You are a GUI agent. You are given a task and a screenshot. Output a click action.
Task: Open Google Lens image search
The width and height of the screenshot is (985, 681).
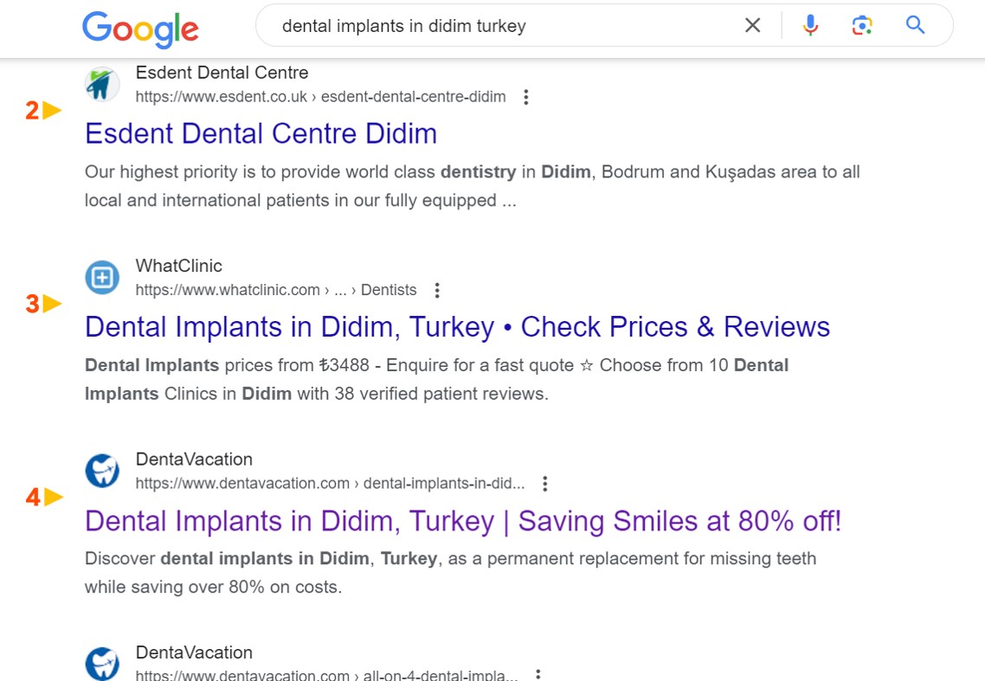[x=862, y=25]
